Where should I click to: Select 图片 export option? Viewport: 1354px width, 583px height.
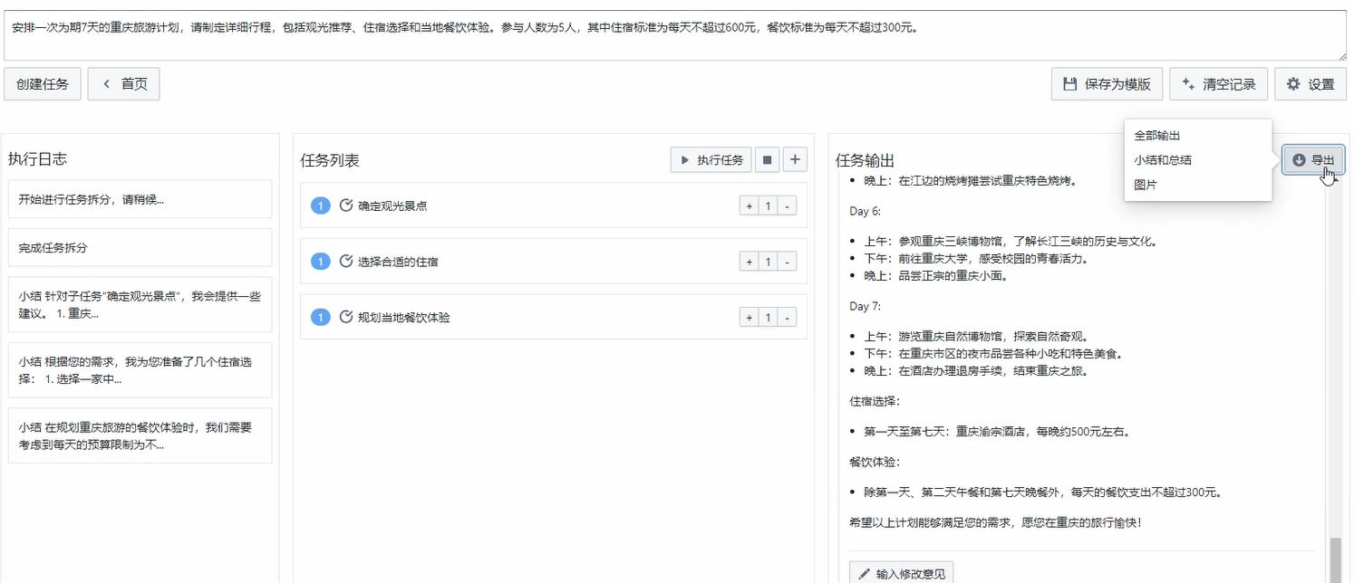1146,185
